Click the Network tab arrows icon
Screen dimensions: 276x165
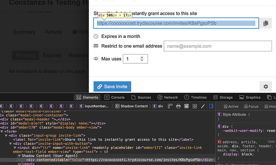tap(160, 97)
